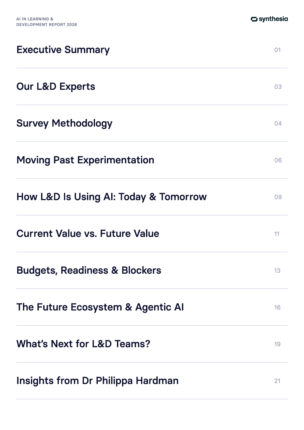Jump to What's Next for L&D Teams?
Screen dimensions: 304x430
83,344
